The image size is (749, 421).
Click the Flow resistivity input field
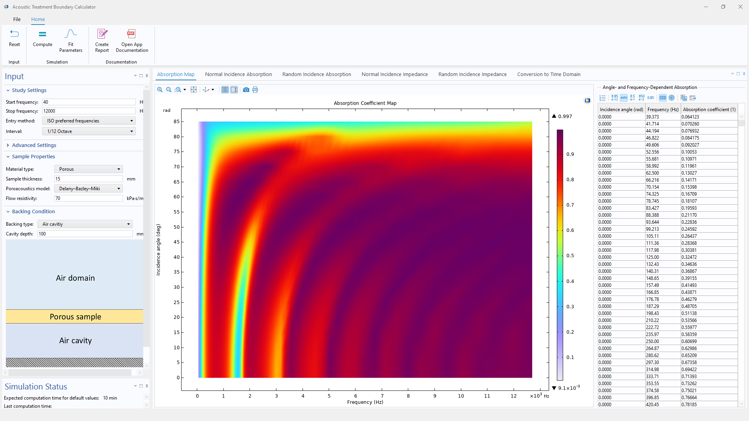coord(89,198)
